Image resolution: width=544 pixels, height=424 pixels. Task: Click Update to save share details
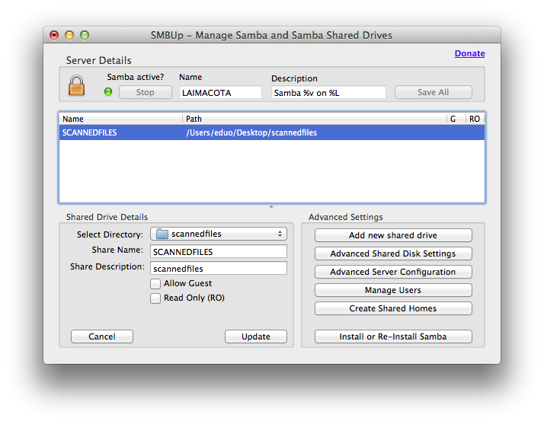click(256, 336)
